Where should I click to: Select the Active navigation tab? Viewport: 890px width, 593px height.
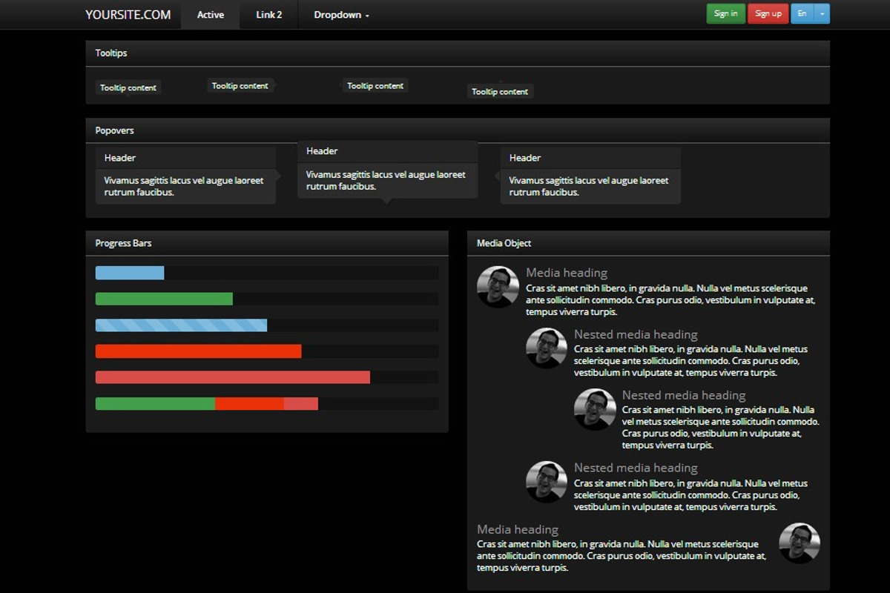[x=210, y=14]
